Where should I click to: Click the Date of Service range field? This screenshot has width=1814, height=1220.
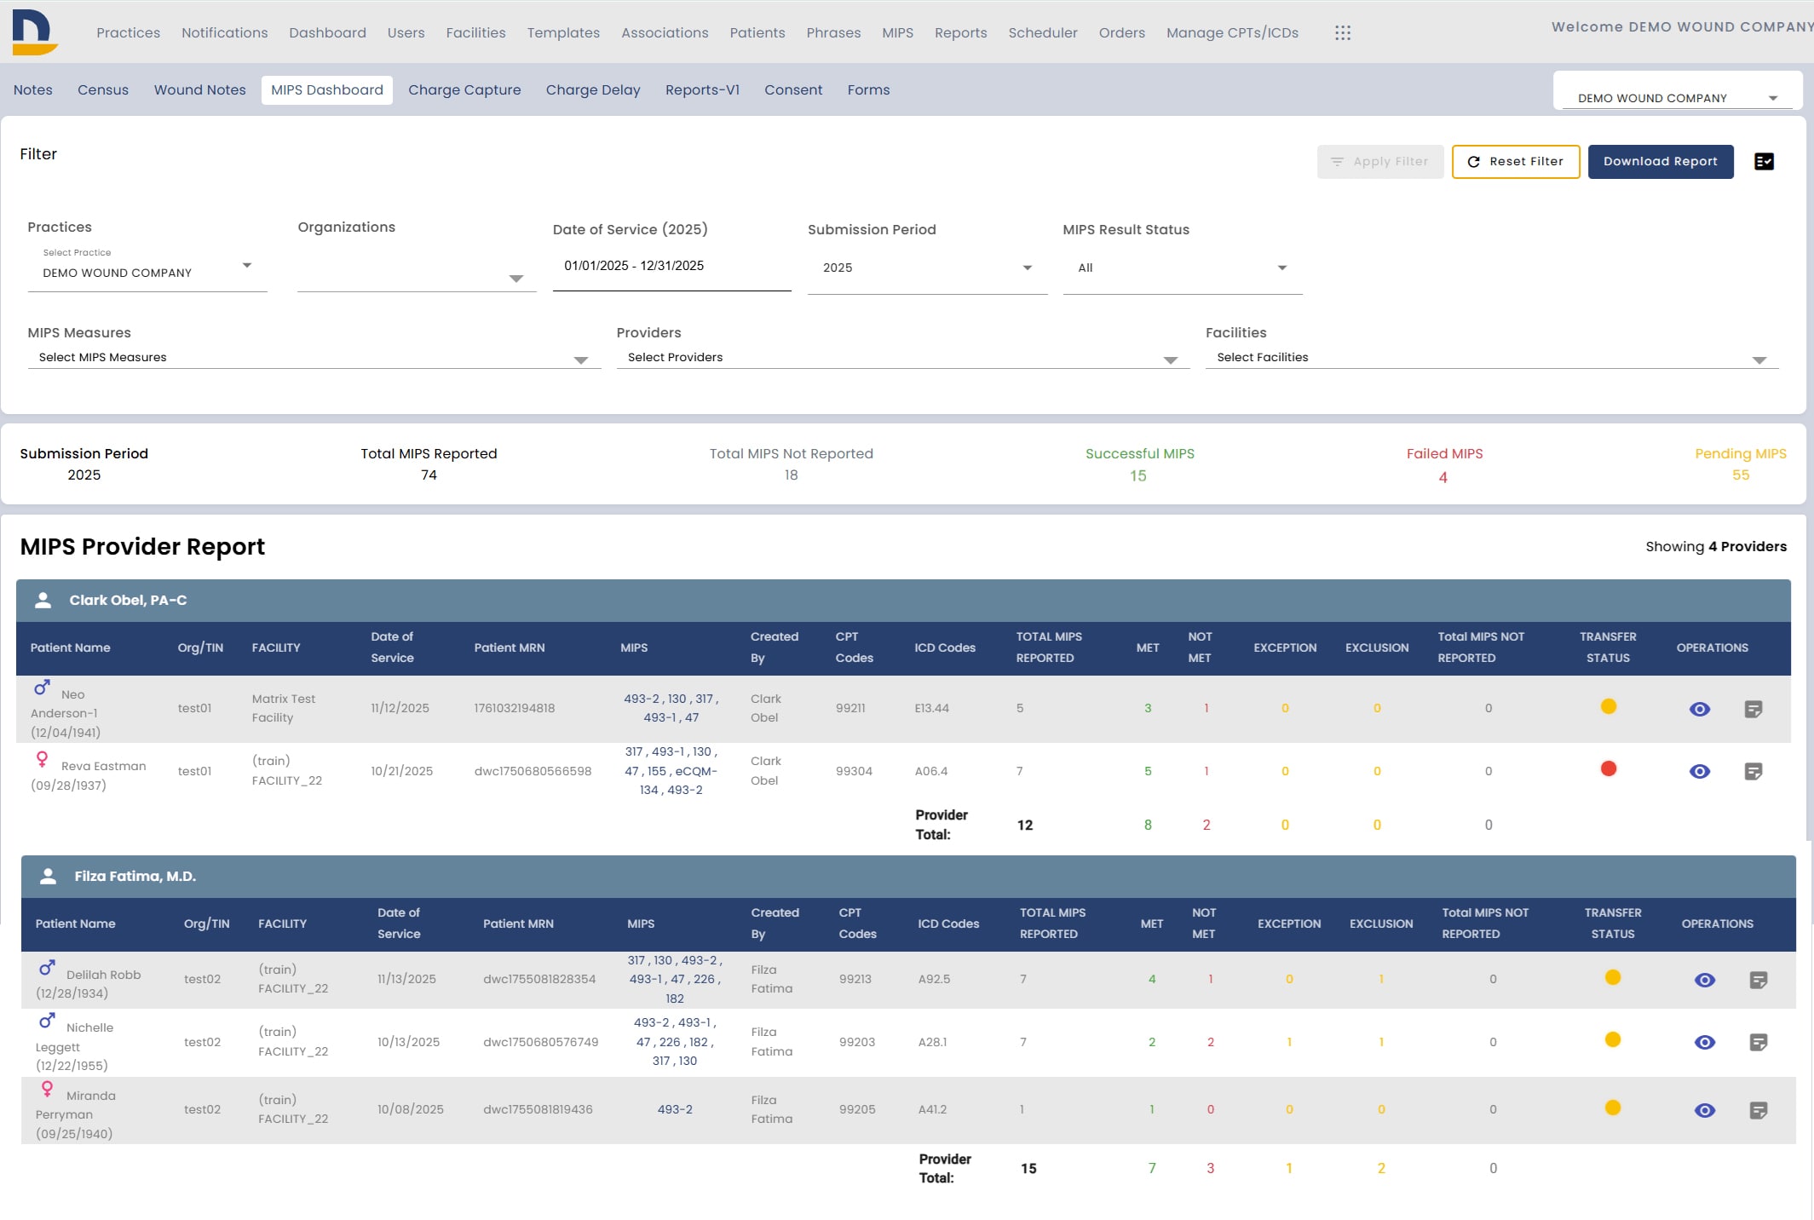tap(671, 266)
